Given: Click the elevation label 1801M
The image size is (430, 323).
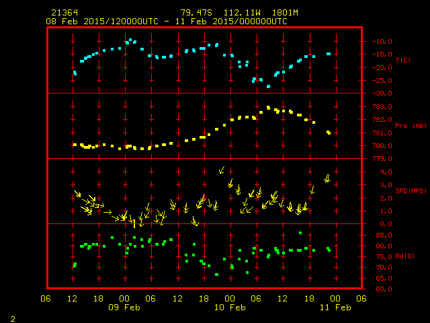Looking at the screenshot, I should pos(285,13).
